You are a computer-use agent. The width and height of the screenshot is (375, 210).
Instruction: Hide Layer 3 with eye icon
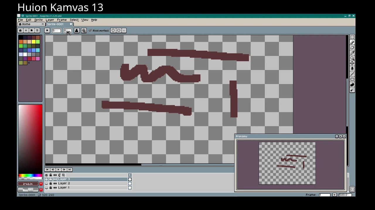[x=46, y=179]
